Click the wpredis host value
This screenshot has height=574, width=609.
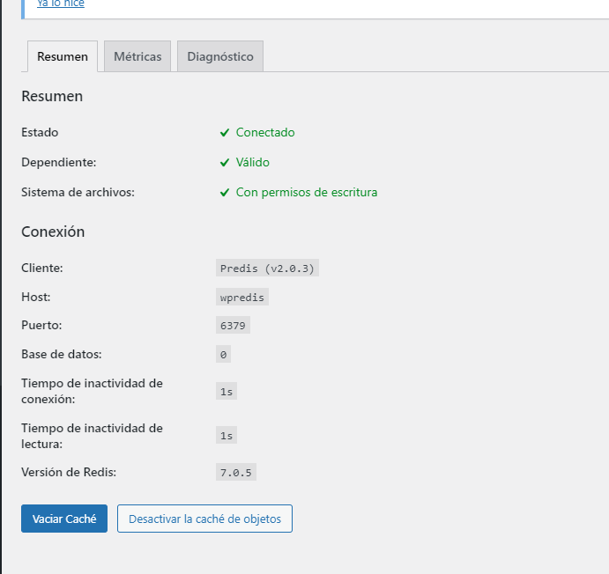[241, 298]
